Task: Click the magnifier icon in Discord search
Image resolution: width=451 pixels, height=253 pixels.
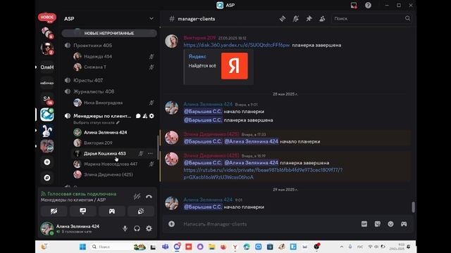Action: pos(407,18)
